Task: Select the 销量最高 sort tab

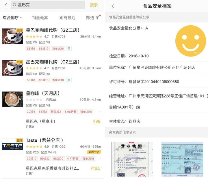Action: coord(40,18)
